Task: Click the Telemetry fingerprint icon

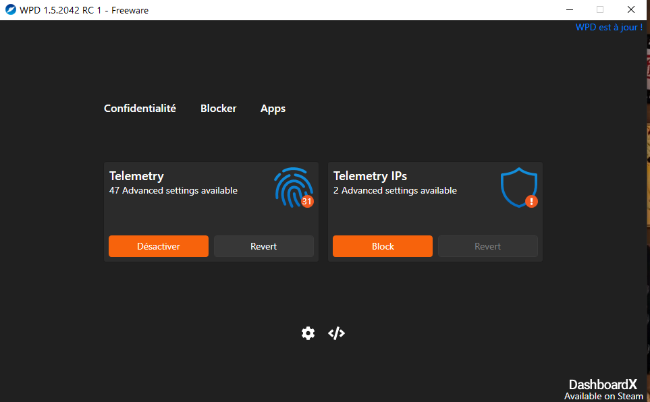Action: click(292, 186)
